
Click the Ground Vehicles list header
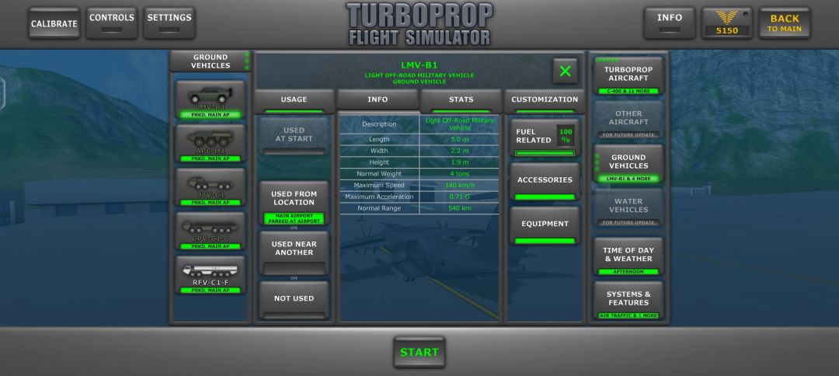211,61
